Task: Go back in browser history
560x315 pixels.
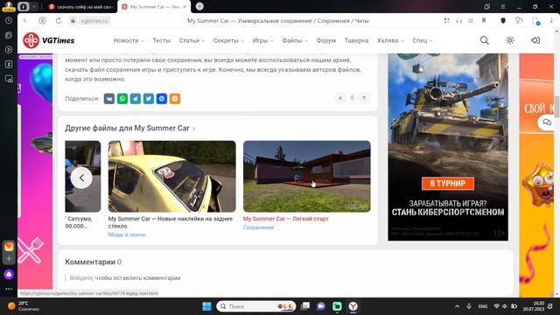Action: (25, 21)
